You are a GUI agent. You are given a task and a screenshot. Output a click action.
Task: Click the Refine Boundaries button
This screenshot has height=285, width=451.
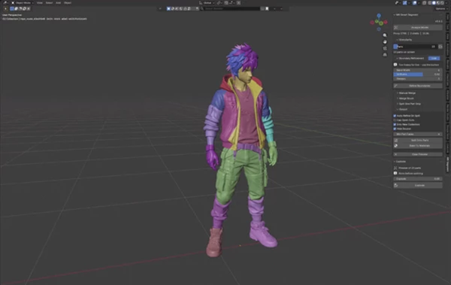tap(418, 86)
